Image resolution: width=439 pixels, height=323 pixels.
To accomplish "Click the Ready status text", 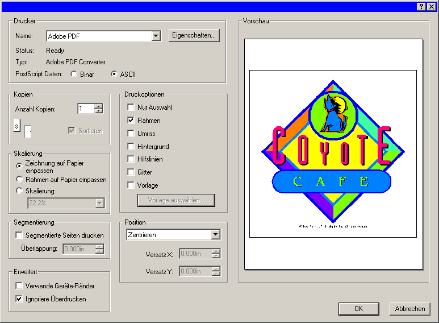I will [x=55, y=51].
